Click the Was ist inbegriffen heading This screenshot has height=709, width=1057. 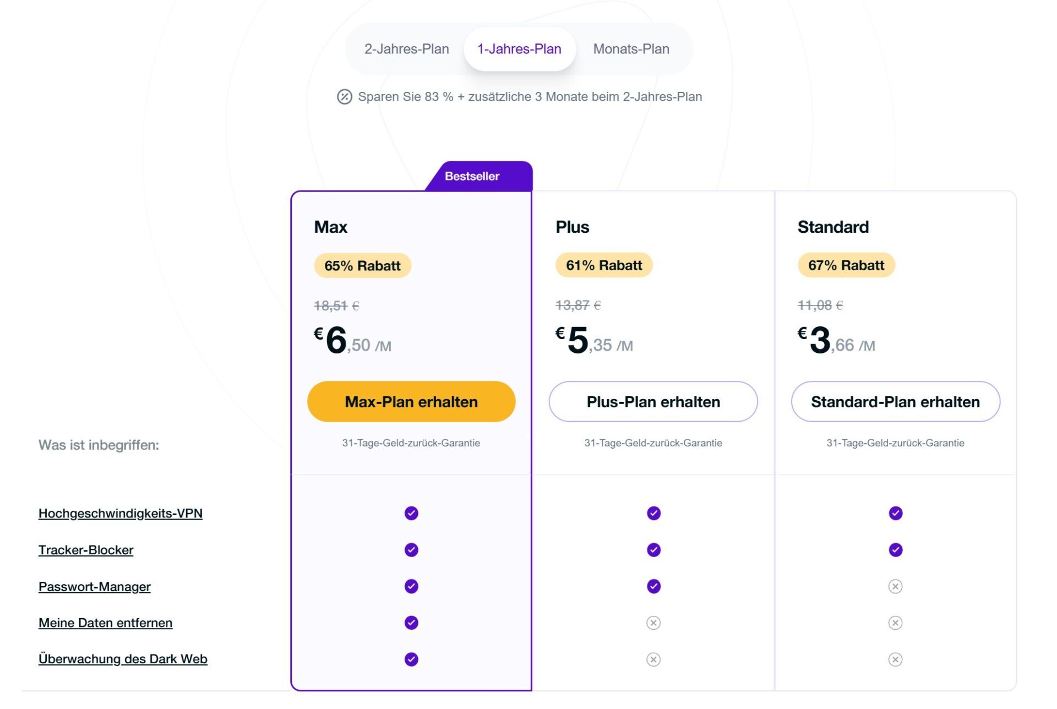[99, 445]
